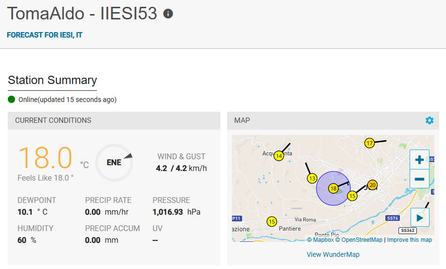Click the station marker showing 14

pos(279,156)
